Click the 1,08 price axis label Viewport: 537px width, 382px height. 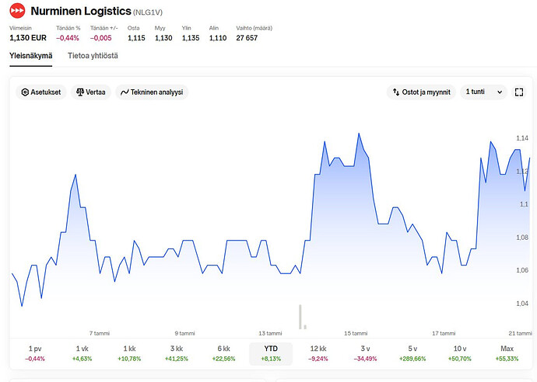[522, 237]
